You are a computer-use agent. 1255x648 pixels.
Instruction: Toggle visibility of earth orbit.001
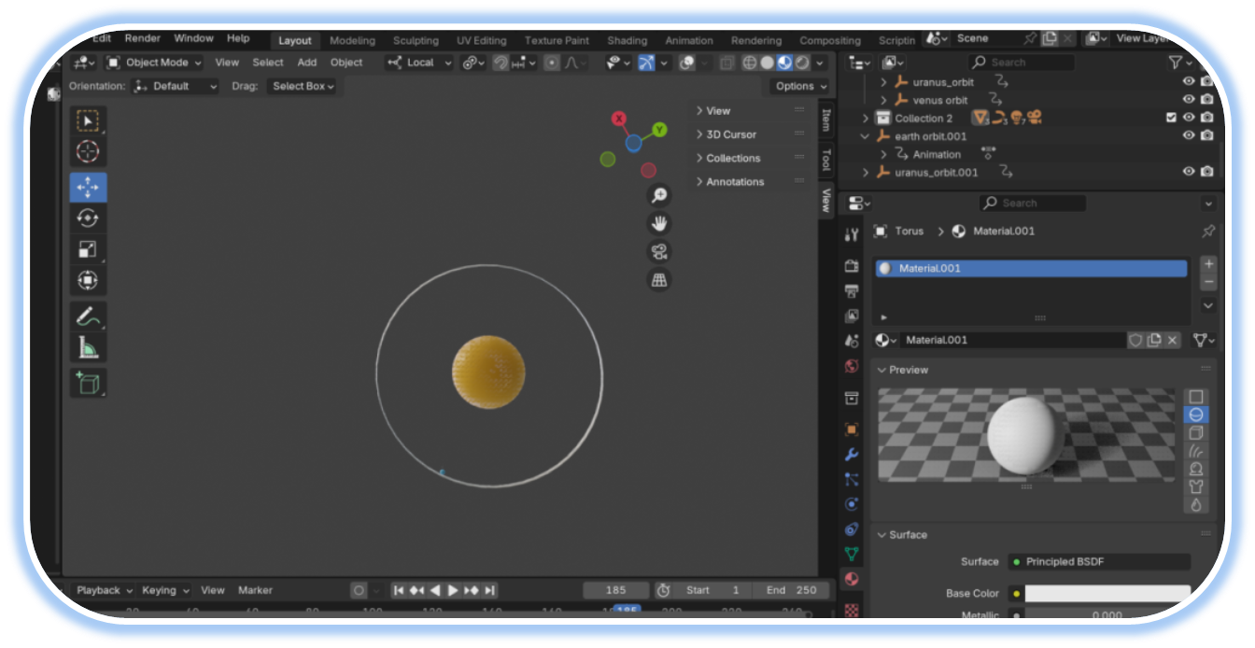[1189, 136]
